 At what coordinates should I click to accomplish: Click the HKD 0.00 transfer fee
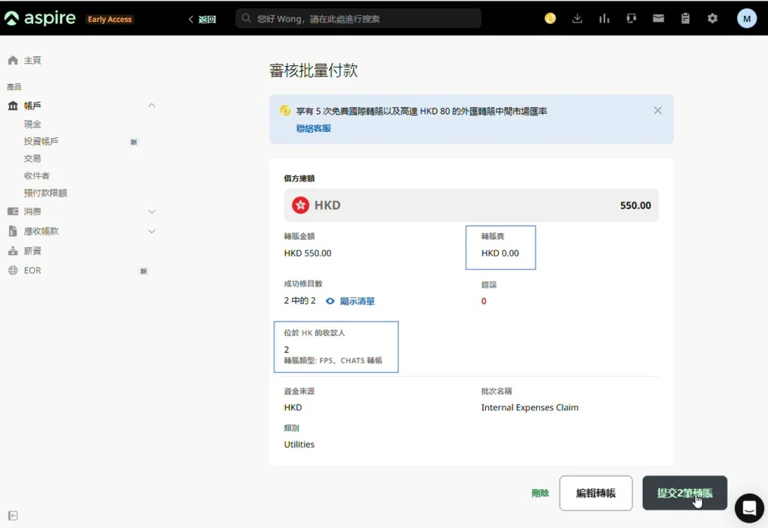point(500,253)
